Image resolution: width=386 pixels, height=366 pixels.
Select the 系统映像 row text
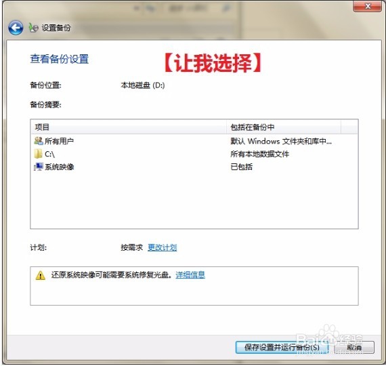click(x=60, y=167)
